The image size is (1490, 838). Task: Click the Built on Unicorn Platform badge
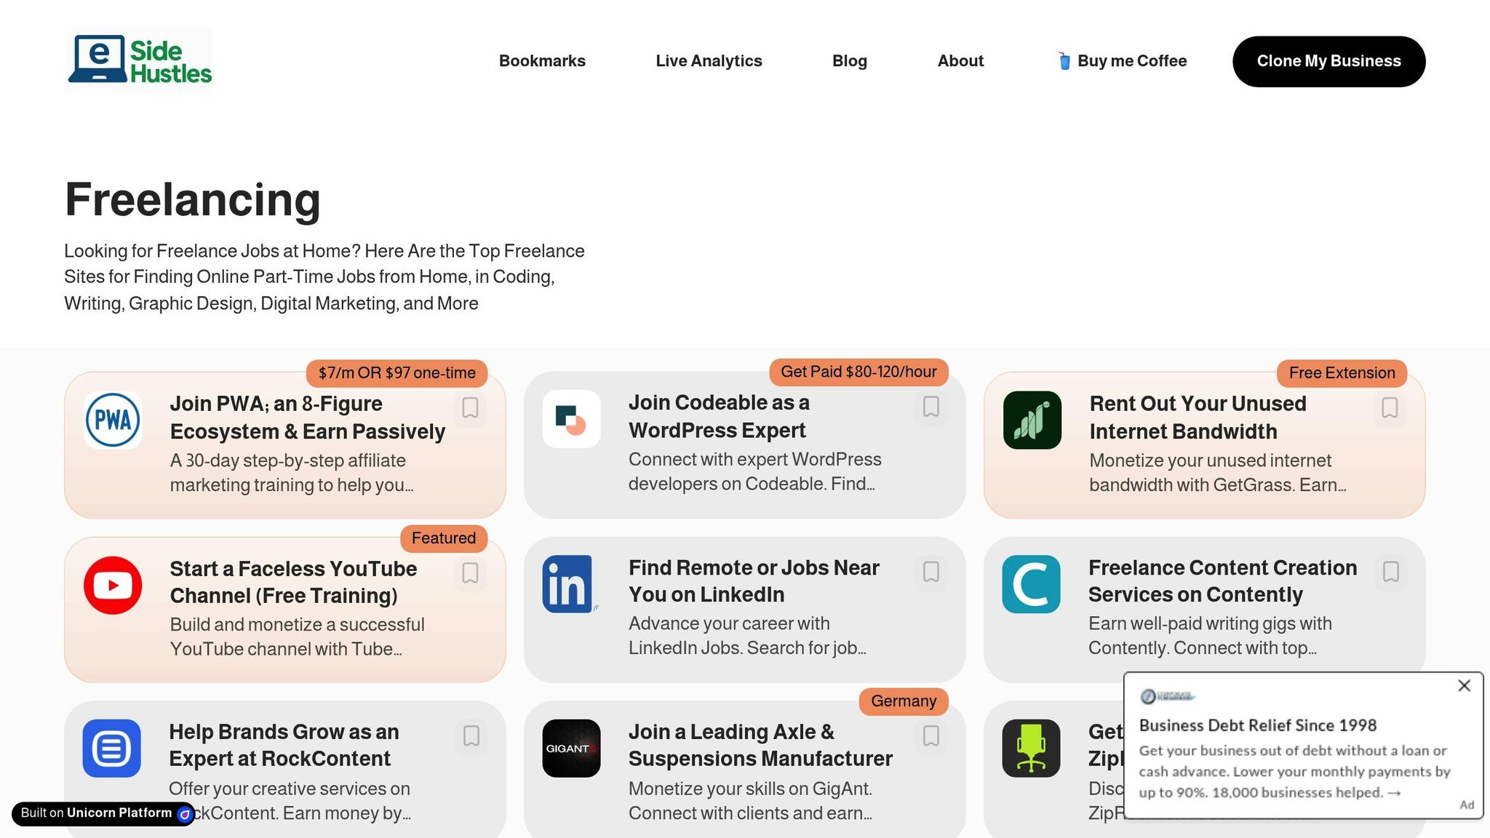click(103, 813)
